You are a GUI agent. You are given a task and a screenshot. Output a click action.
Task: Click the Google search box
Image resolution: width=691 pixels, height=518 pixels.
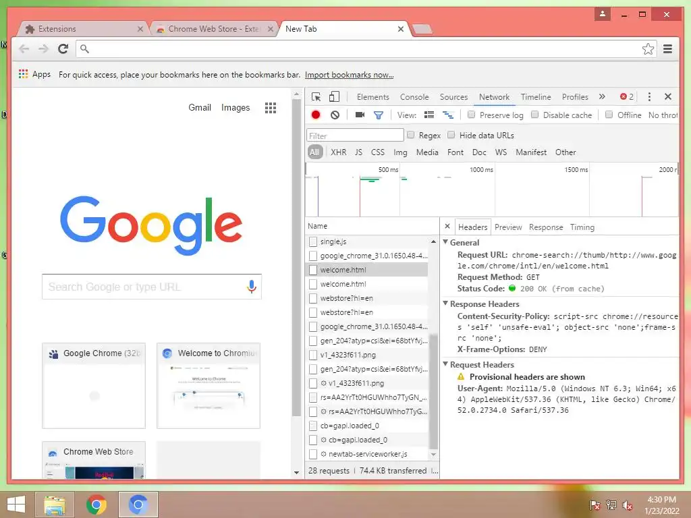(152, 287)
